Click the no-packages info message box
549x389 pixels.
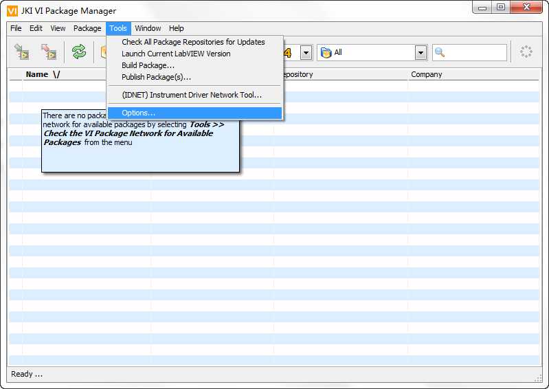tap(141, 141)
